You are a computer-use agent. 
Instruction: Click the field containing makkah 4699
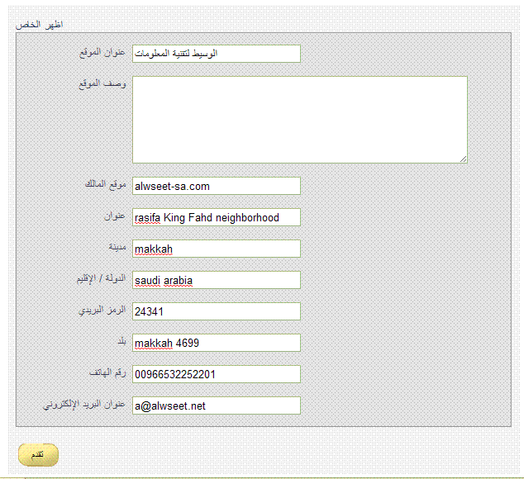[x=216, y=343]
